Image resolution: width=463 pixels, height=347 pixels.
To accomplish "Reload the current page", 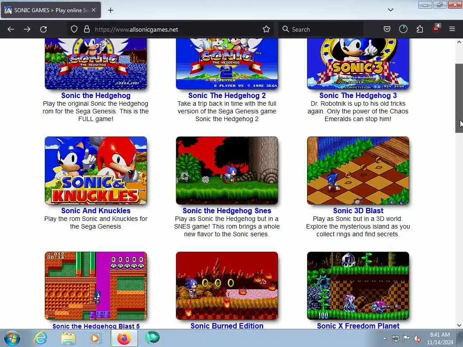I will 43,29.
